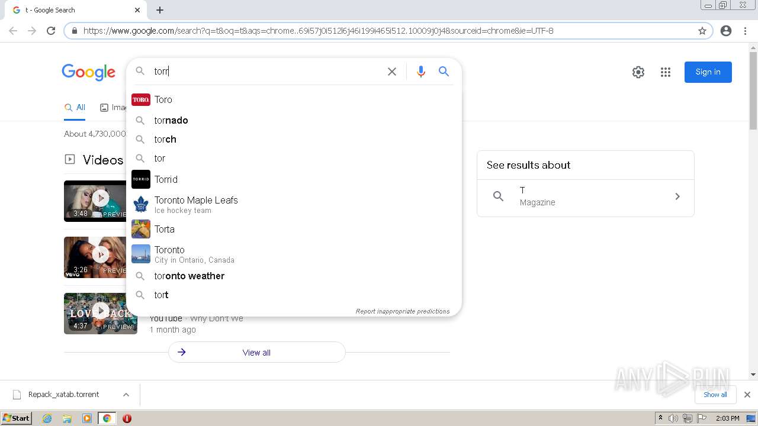Viewport: 758px width, 426px height.
Task: Open the Chrome profile avatar menu
Action: click(x=726, y=31)
